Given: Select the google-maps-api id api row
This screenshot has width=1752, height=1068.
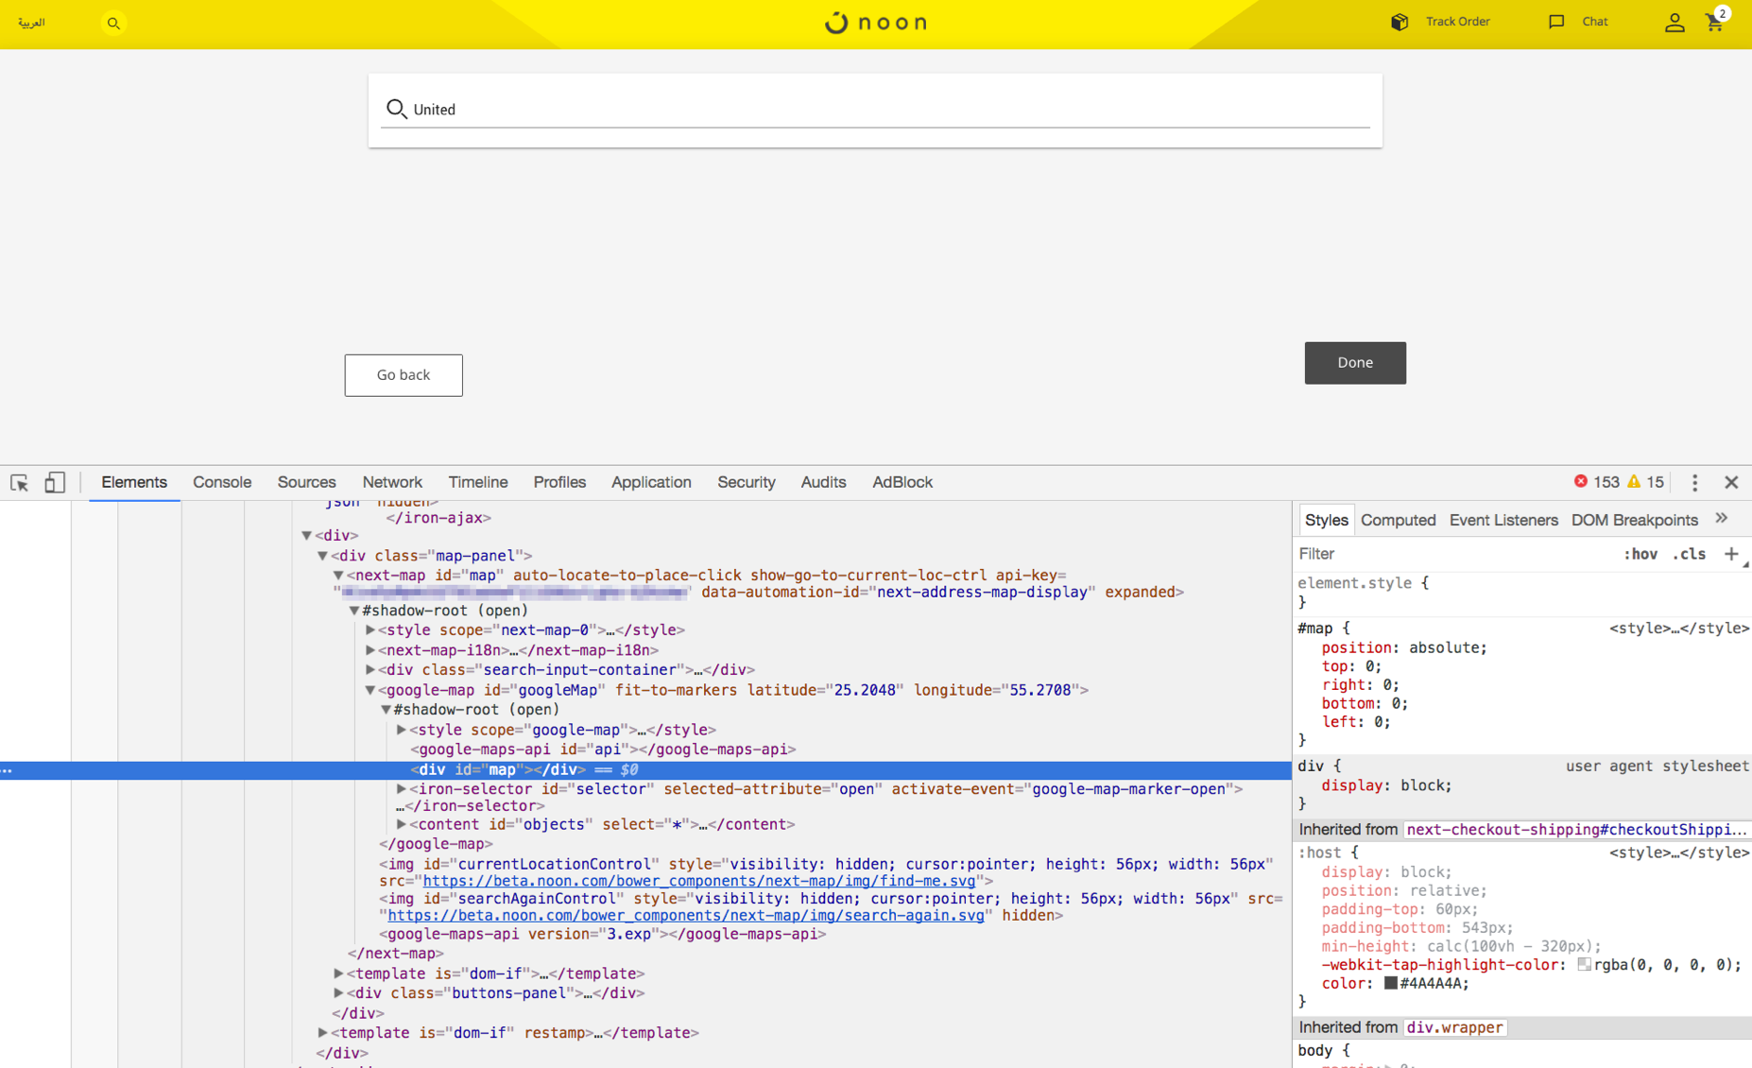Looking at the screenshot, I should coord(603,749).
